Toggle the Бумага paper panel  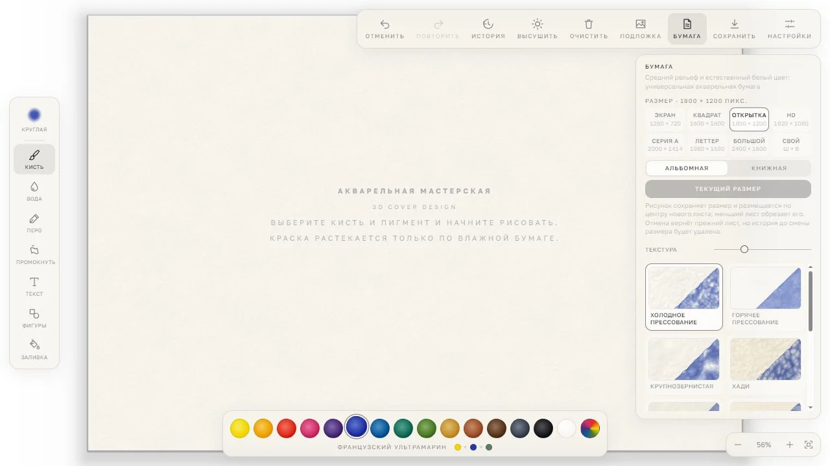687,29
